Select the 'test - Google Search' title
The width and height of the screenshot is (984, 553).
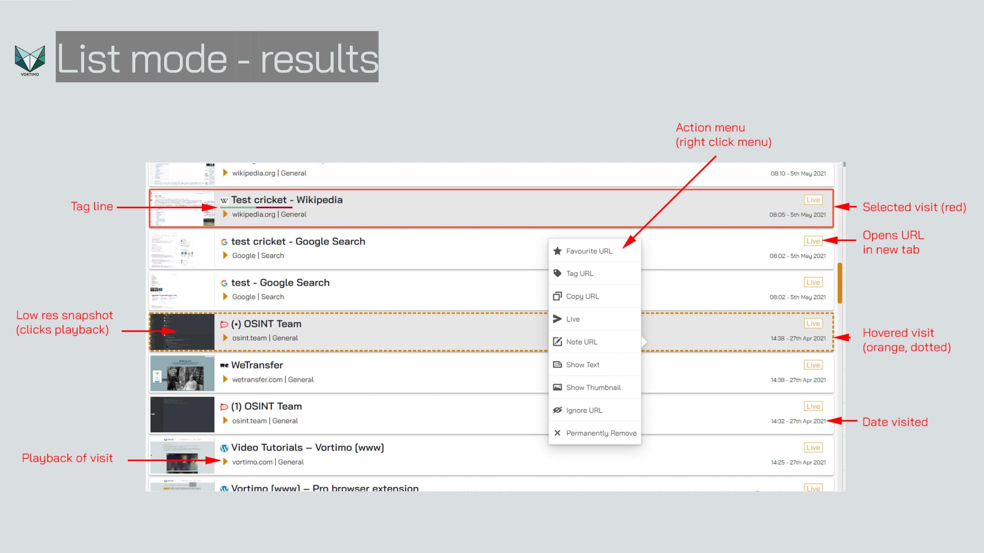tap(280, 283)
